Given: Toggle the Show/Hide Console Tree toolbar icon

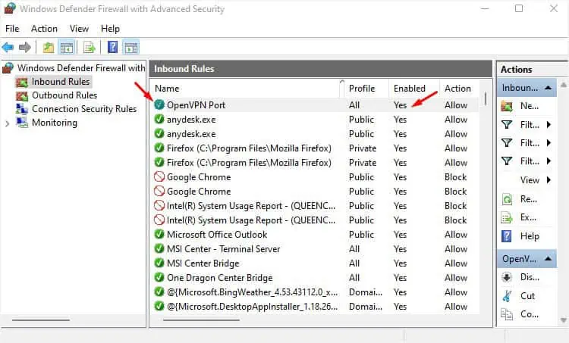Looking at the screenshot, I should click(x=66, y=47).
